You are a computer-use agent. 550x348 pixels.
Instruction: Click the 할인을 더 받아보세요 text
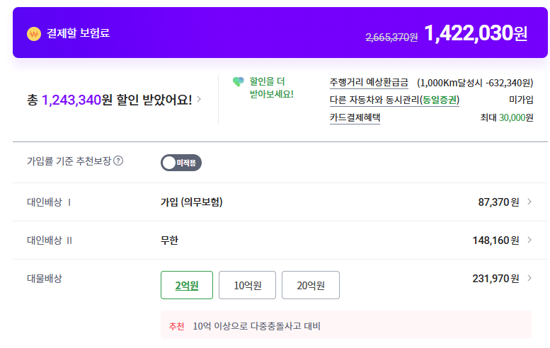coord(271,87)
